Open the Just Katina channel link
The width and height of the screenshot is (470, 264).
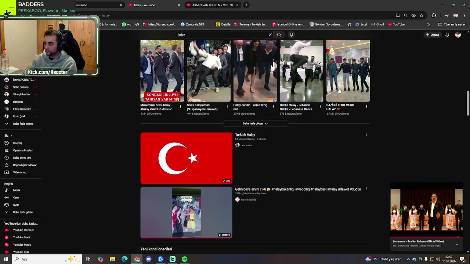(246, 146)
